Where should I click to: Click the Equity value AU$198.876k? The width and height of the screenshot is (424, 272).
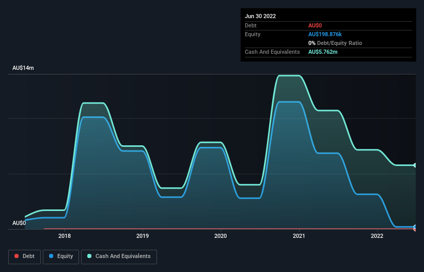tap(325, 34)
